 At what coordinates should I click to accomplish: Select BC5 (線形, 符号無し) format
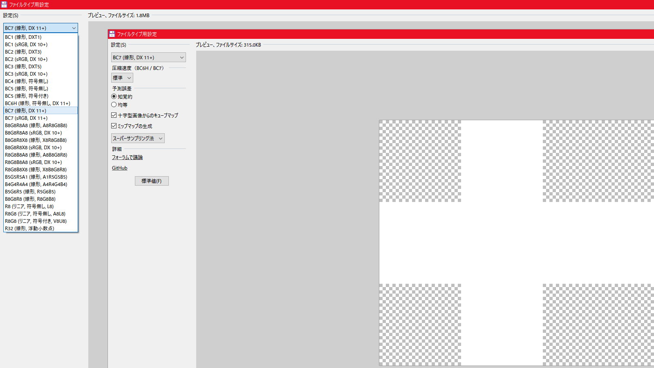tap(40, 88)
